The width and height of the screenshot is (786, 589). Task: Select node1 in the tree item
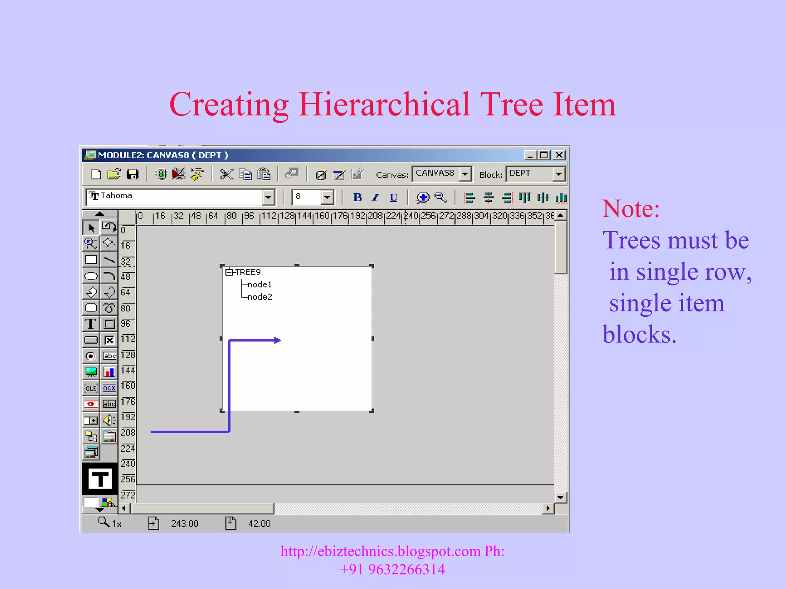tap(259, 285)
